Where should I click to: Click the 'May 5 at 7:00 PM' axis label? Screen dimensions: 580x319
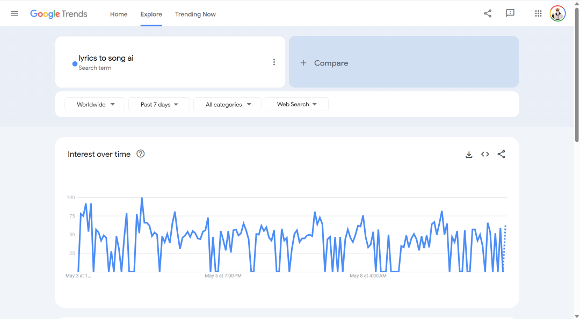coord(223,275)
